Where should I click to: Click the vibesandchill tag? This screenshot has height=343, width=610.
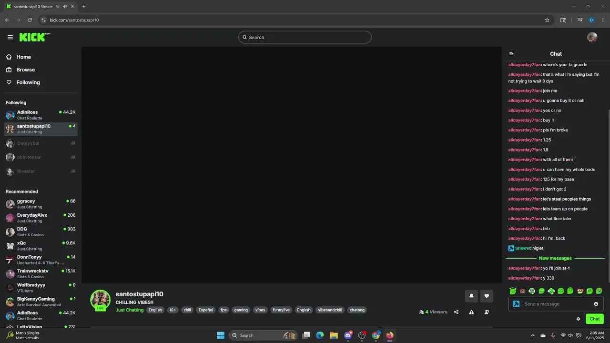coord(330,310)
